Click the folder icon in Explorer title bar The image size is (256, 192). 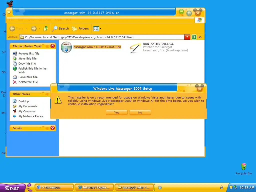click(x=9, y=12)
